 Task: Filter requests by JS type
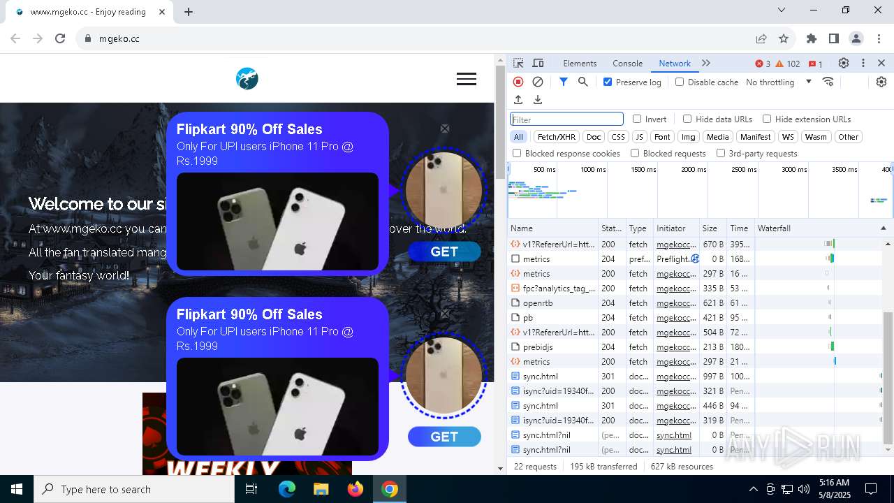pyautogui.click(x=639, y=137)
